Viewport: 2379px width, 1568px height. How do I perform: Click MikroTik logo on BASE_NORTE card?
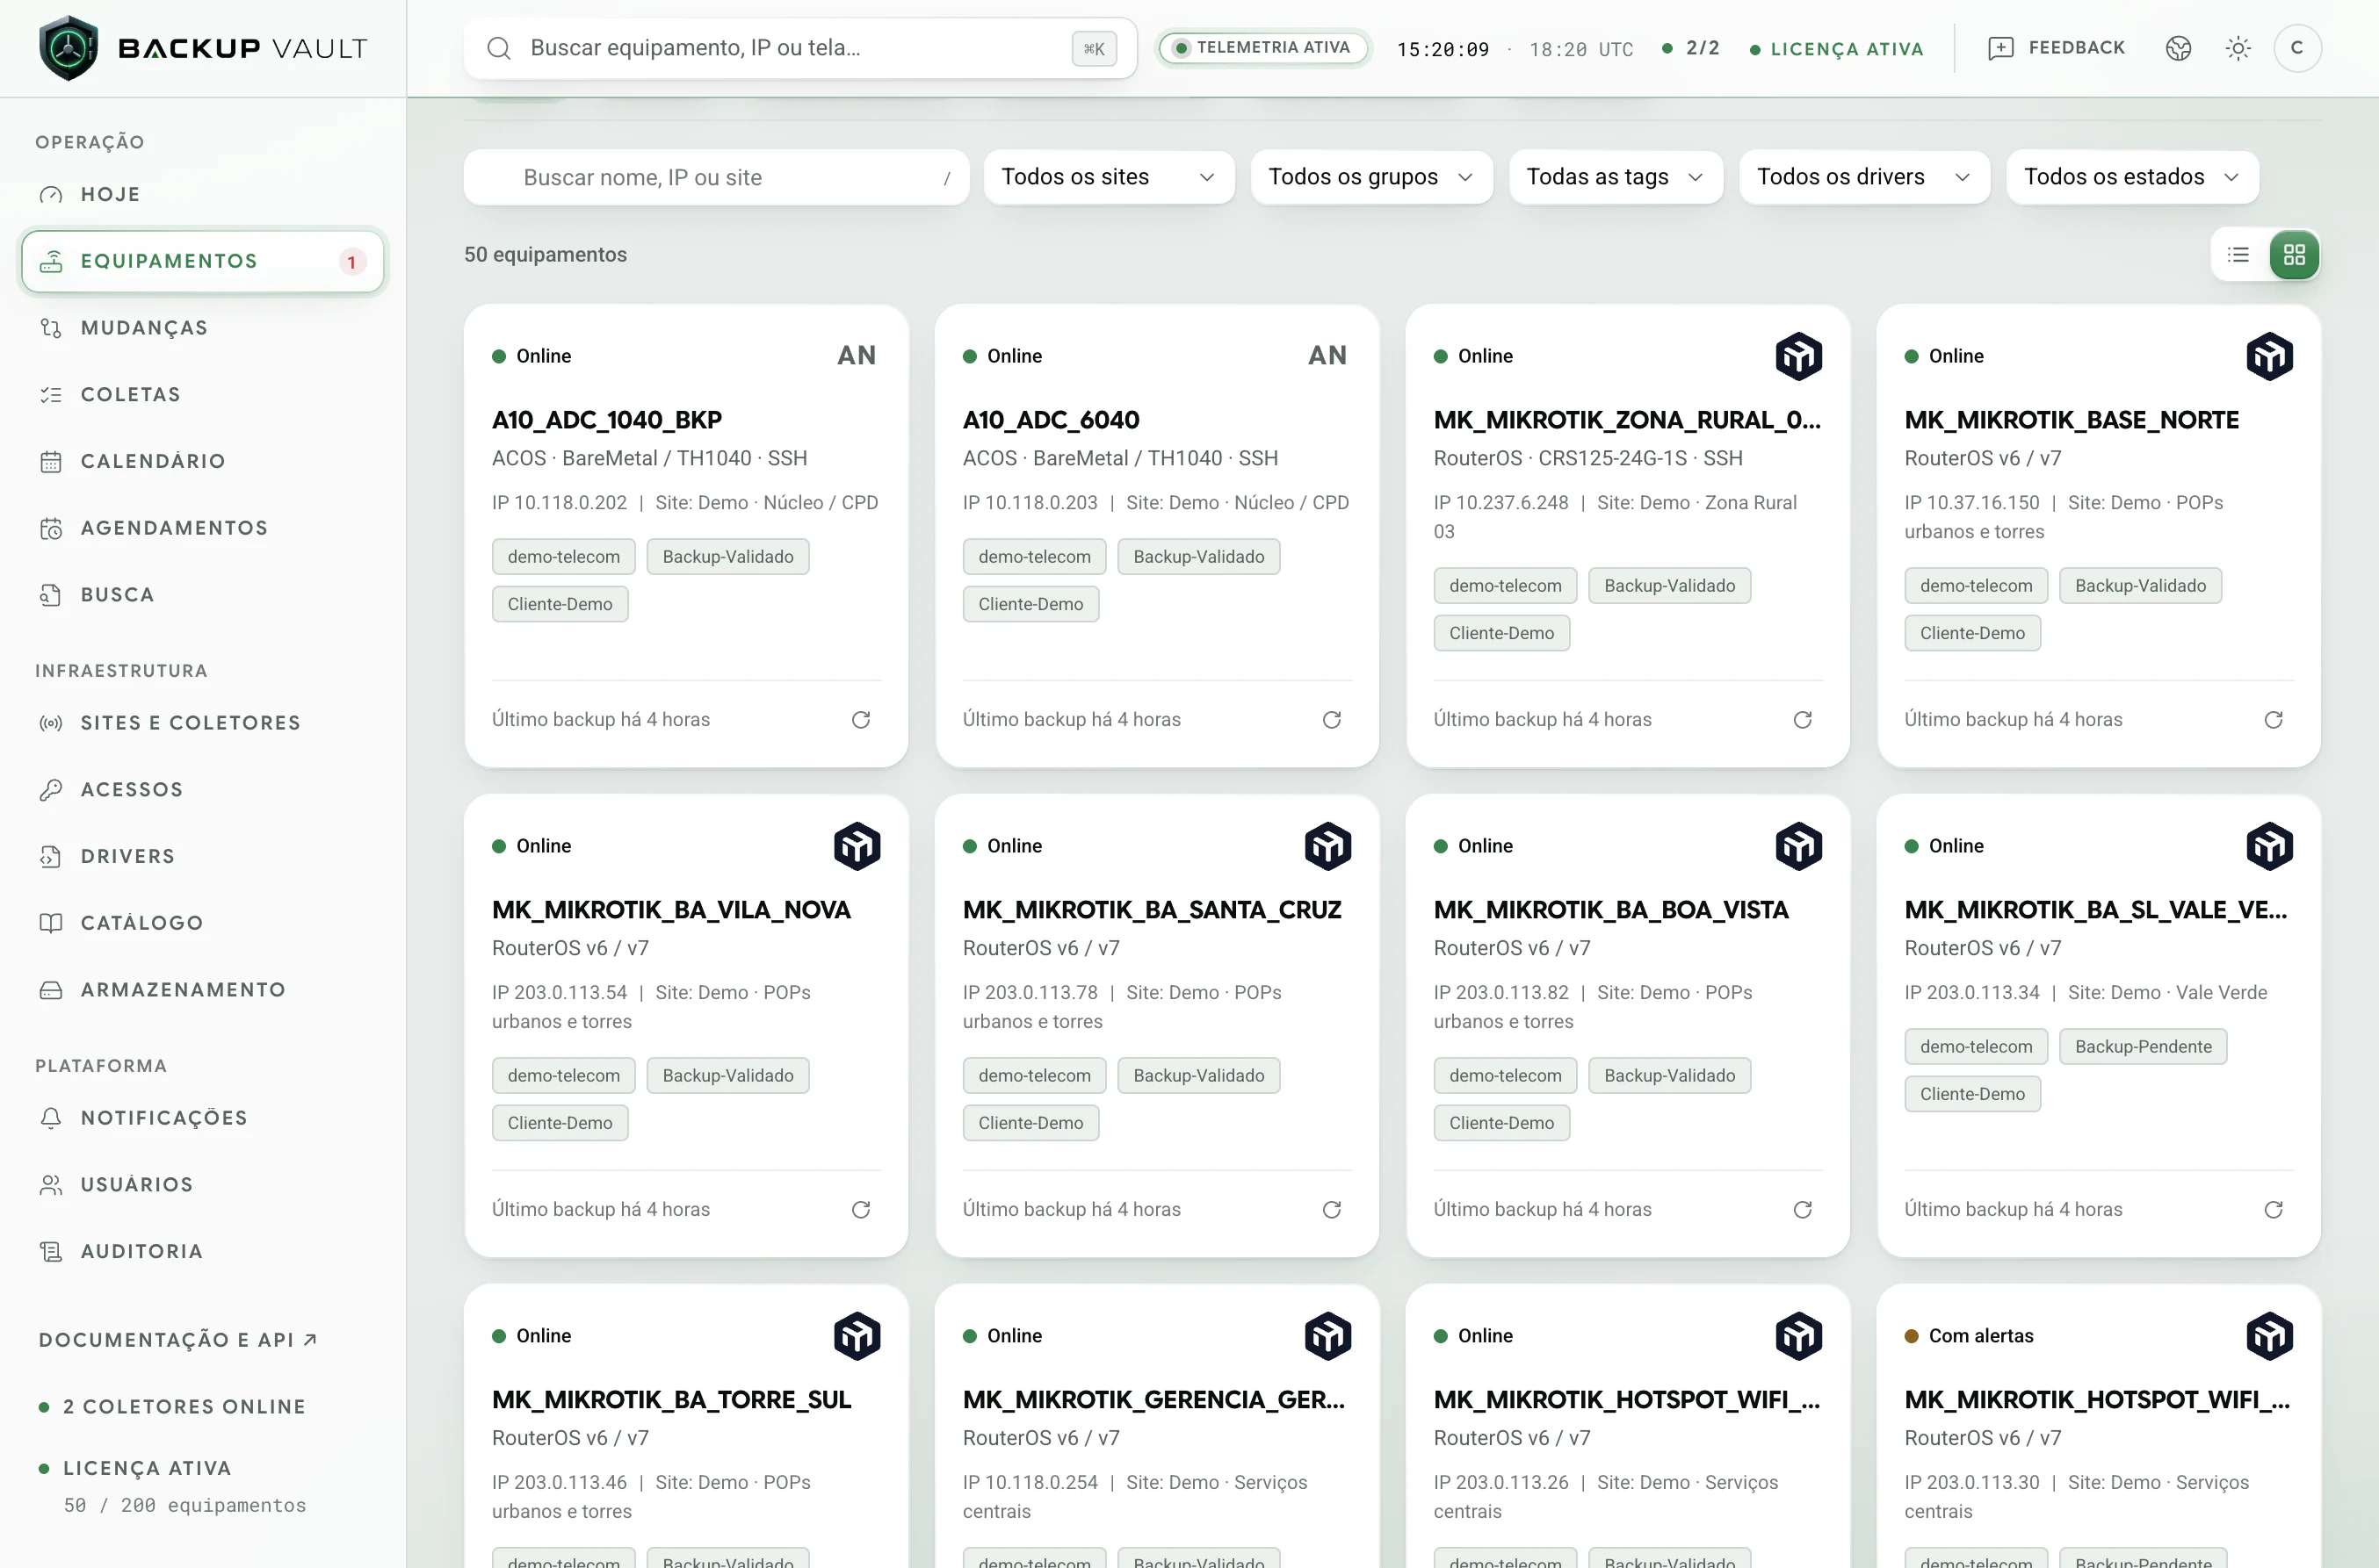click(2269, 356)
